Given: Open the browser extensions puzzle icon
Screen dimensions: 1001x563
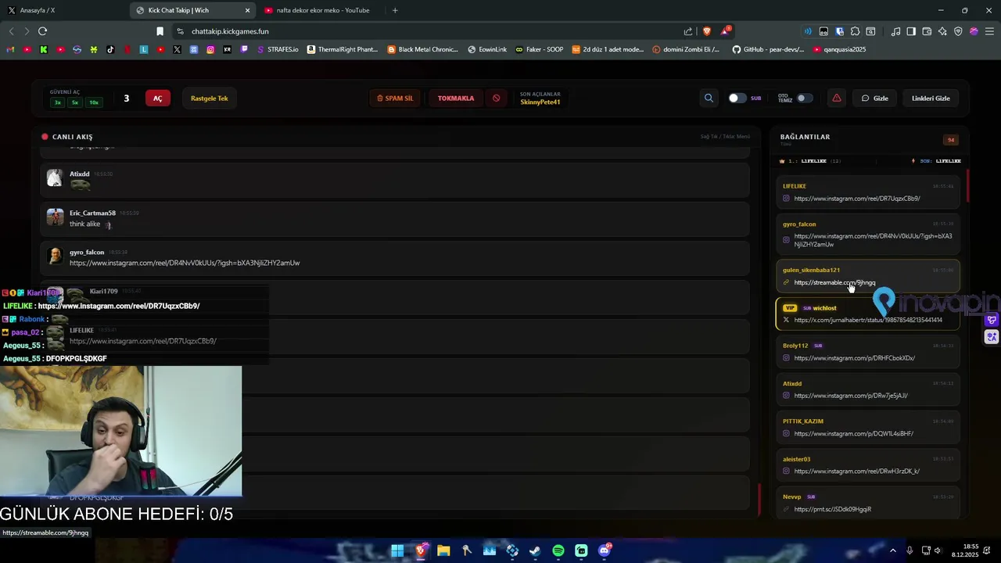Looking at the screenshot, I should [855, 31].
